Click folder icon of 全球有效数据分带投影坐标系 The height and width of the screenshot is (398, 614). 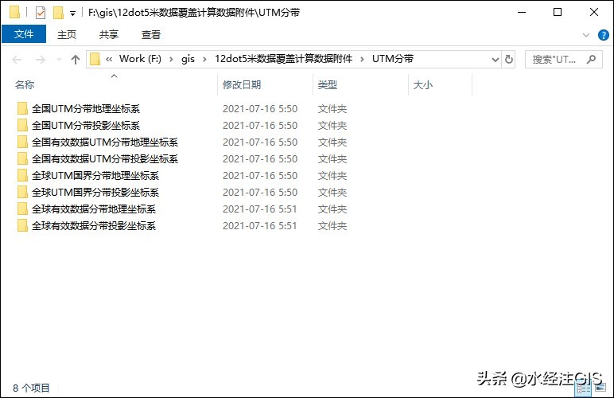point(22,226)
